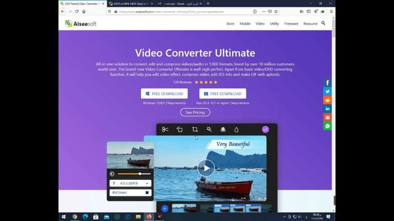Expand the font dropdown in demo panel
This screenshot has height=221, width=394.
click(147, 184)
